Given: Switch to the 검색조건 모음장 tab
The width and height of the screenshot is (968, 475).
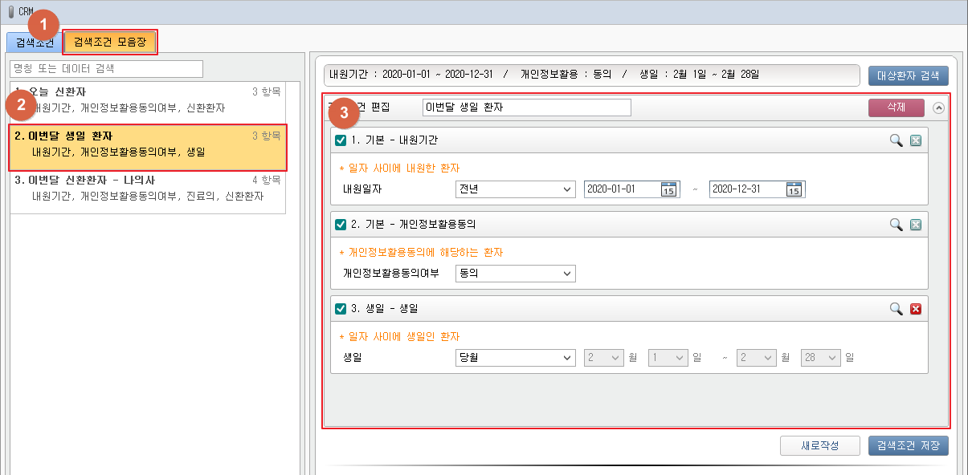Looking at the screenshot, I should click(110, 43).
